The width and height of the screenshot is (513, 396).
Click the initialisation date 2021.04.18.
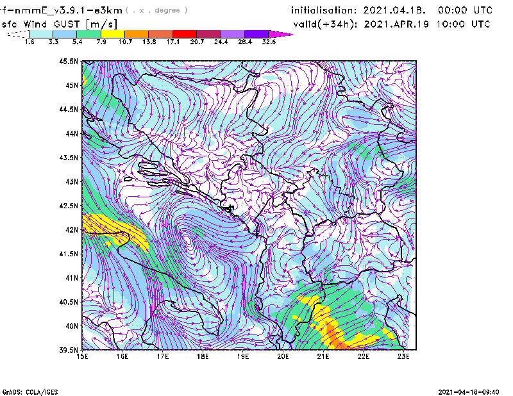(394, 10)
